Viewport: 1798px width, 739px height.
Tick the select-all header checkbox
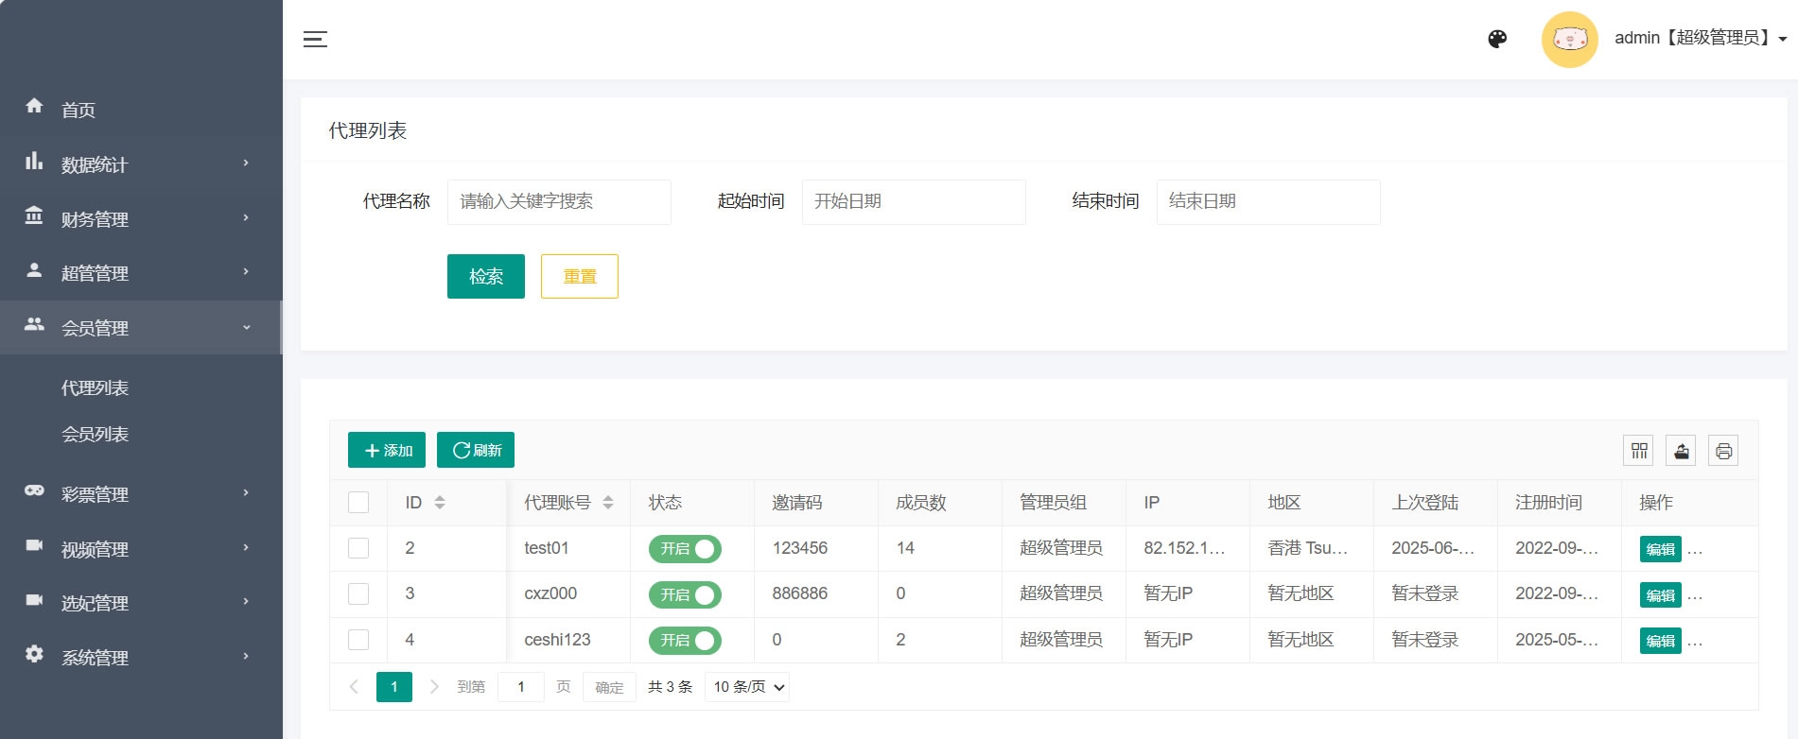[358, 503]
